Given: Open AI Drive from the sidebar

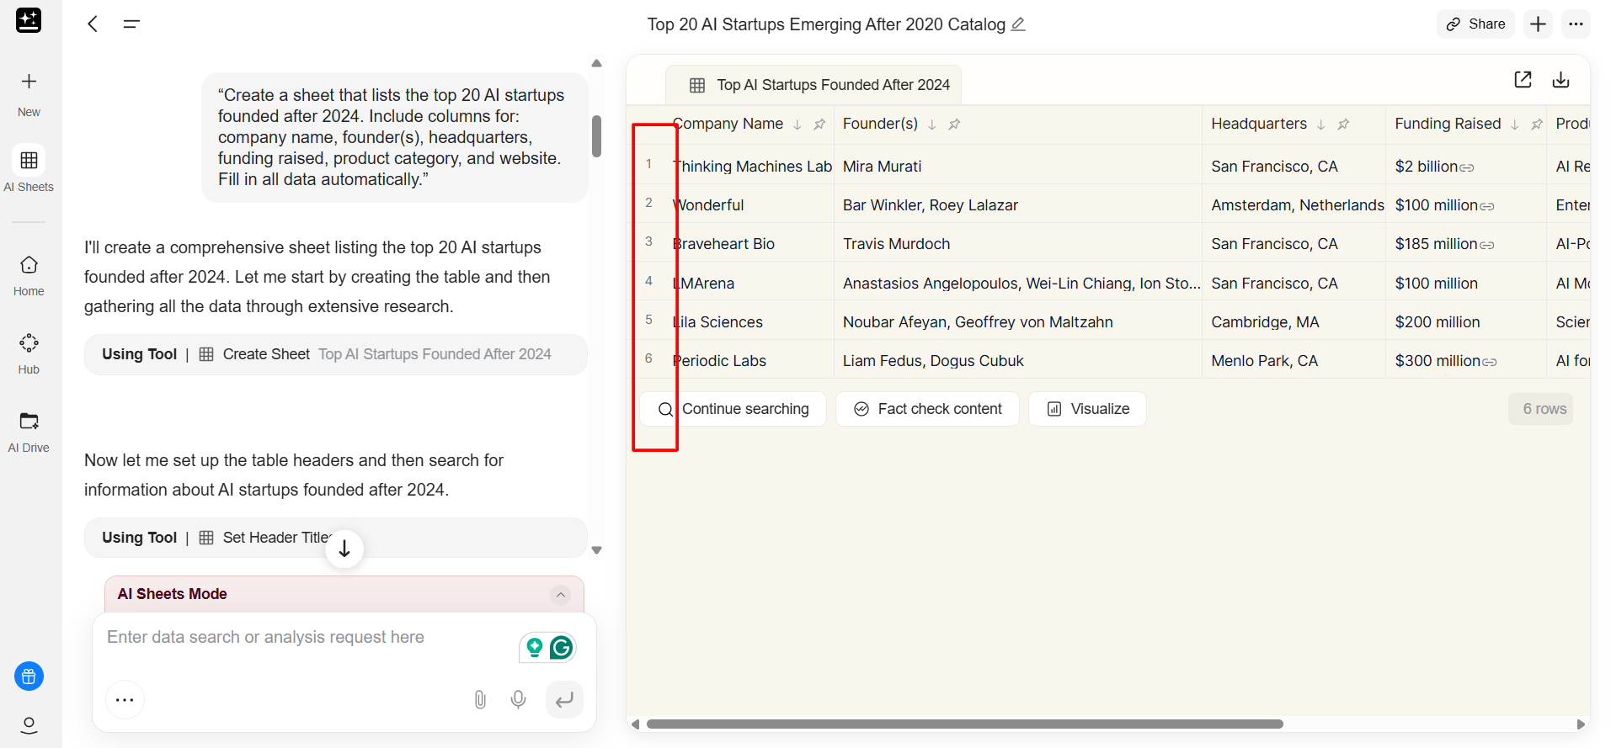Looking at the screenshot, I should click(x=29, y=431).
